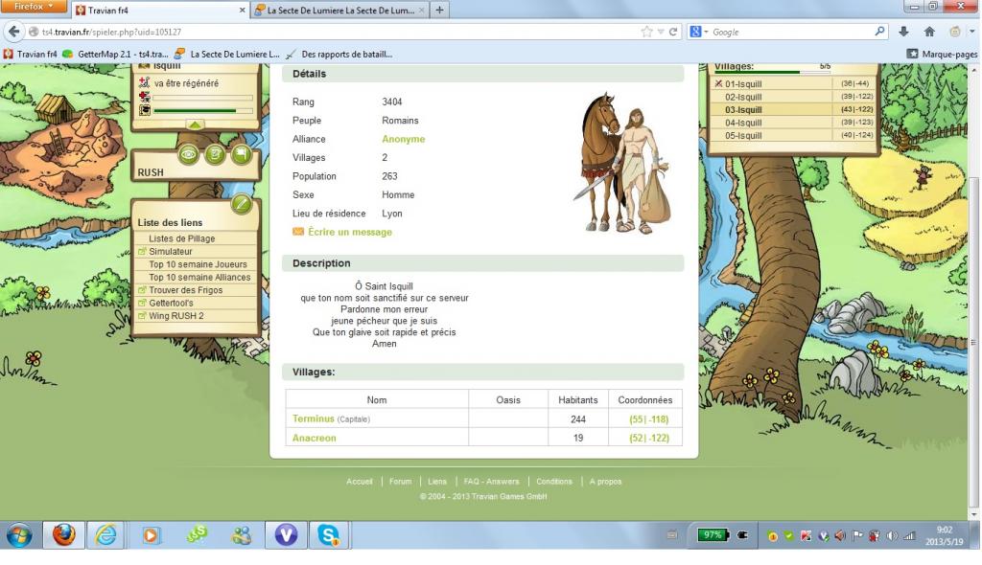Open Travian fr4 bookmark
The image size is (982, 565).
pyautogui.click(x=30, y=55)
